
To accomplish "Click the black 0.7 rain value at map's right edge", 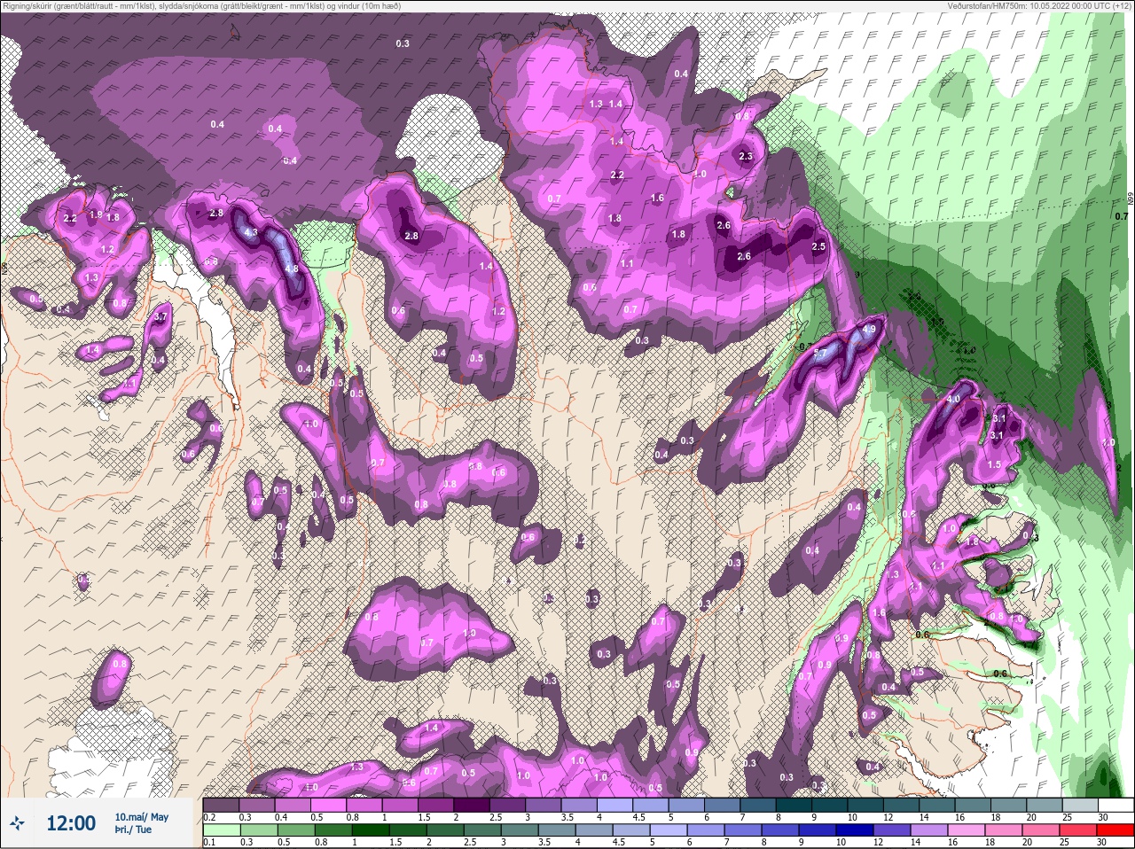I will click(x=1121, y=215).
